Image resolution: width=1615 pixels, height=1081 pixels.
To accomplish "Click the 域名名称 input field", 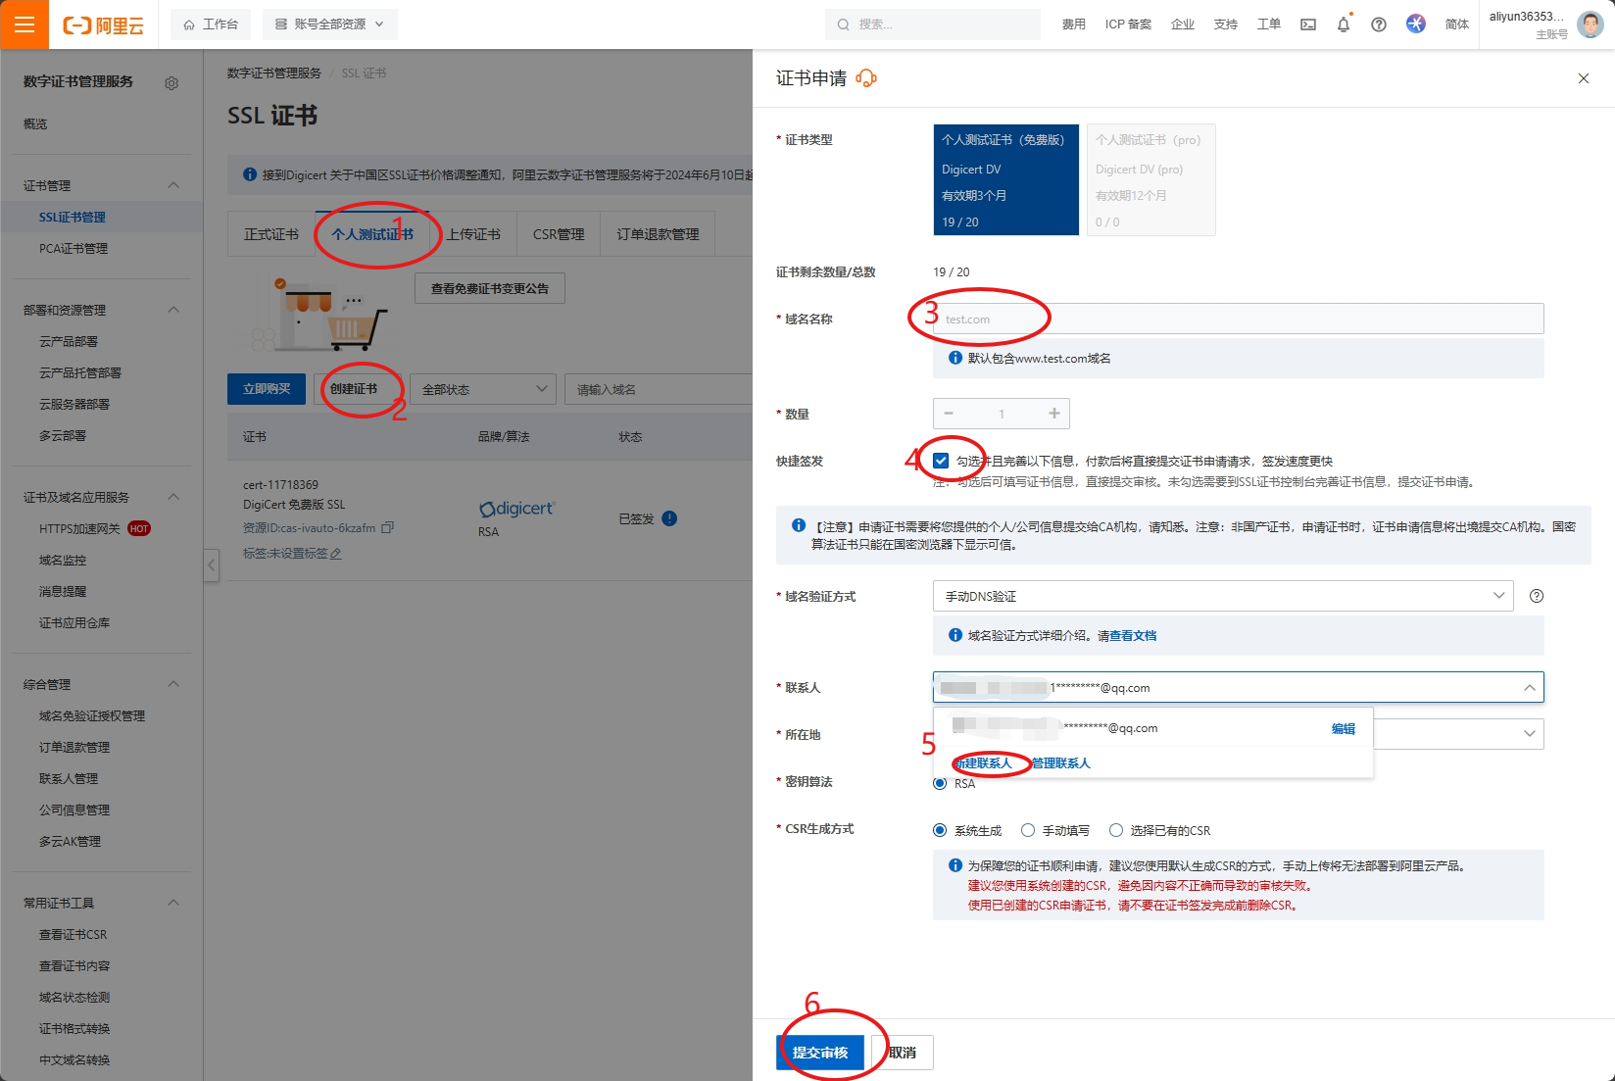I will pyautogui.click(x=1239, y=319).
